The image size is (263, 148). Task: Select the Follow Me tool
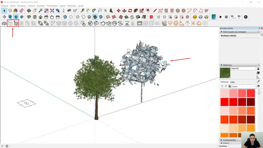click(136, 11)
